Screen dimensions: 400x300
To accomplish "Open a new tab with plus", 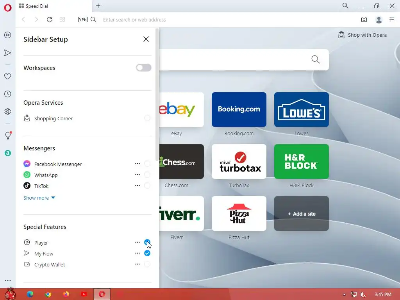I will 98,6.
